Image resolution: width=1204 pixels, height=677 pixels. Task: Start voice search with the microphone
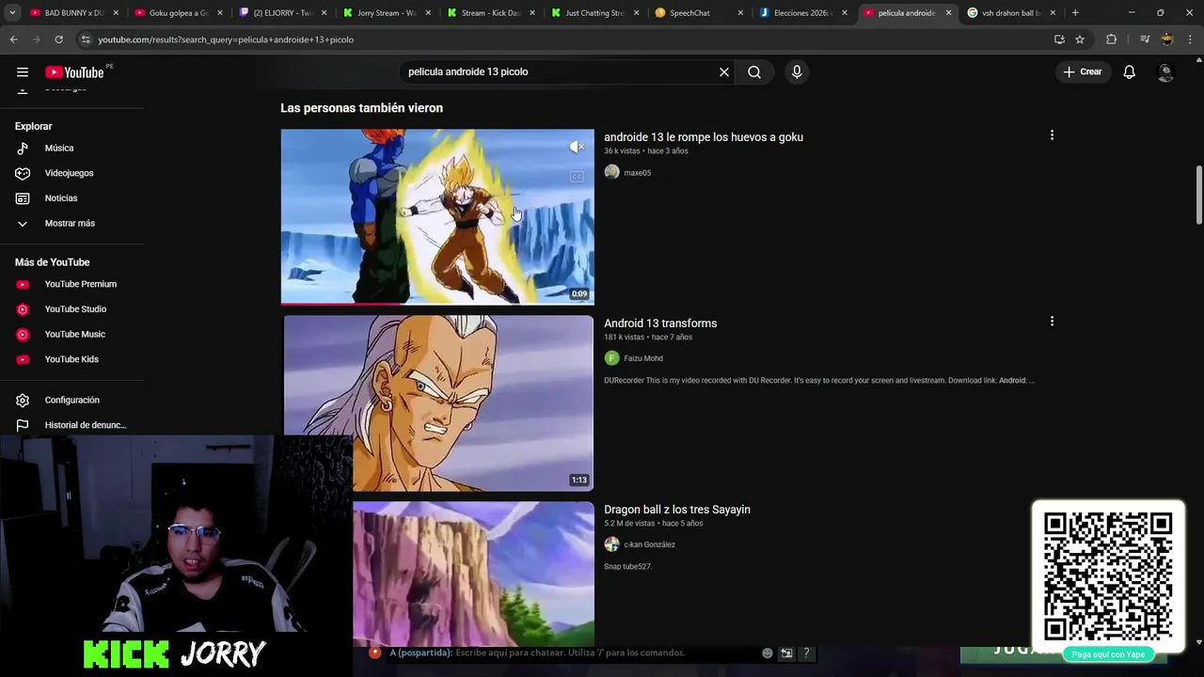pos(797,71)
